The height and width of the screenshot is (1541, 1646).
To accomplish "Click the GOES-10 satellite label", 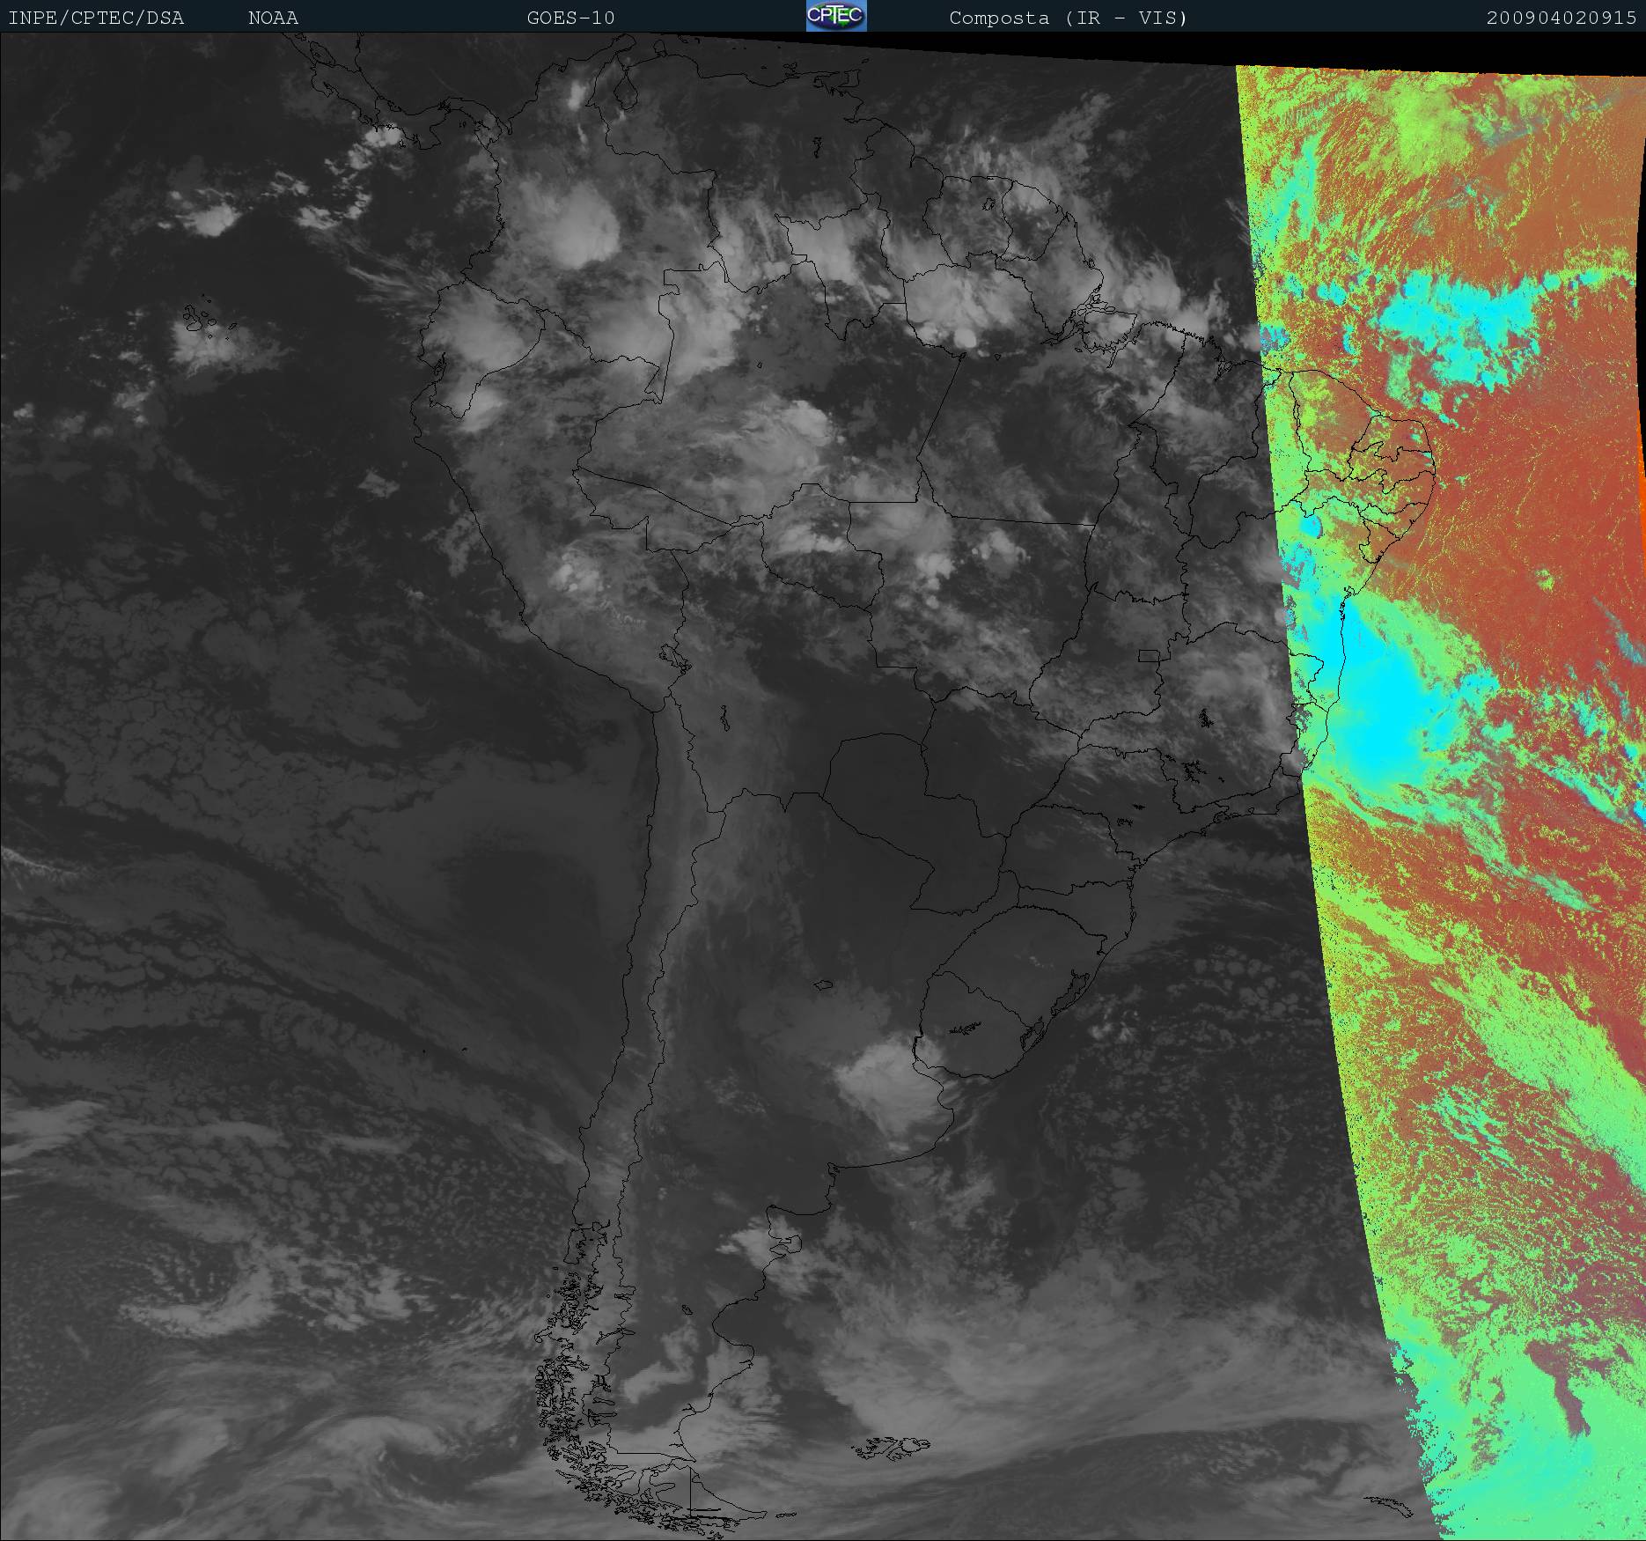I will [x=570, y=18].
